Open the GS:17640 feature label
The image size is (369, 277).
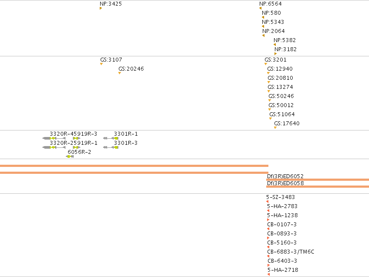tap(287, 124)
